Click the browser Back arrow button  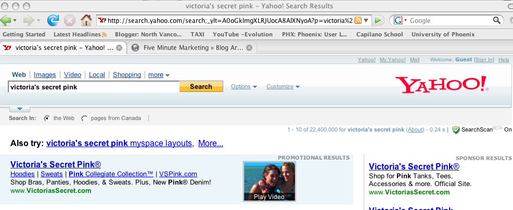[6, 20]
